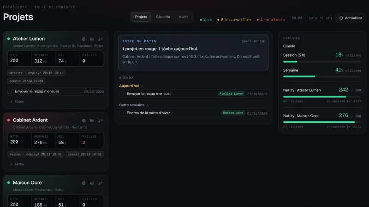This screenshot has width=369, height=207.
Task: Click Cabinet Ardent RÉPONSE value 276 ms
Action: coord(41,143)
